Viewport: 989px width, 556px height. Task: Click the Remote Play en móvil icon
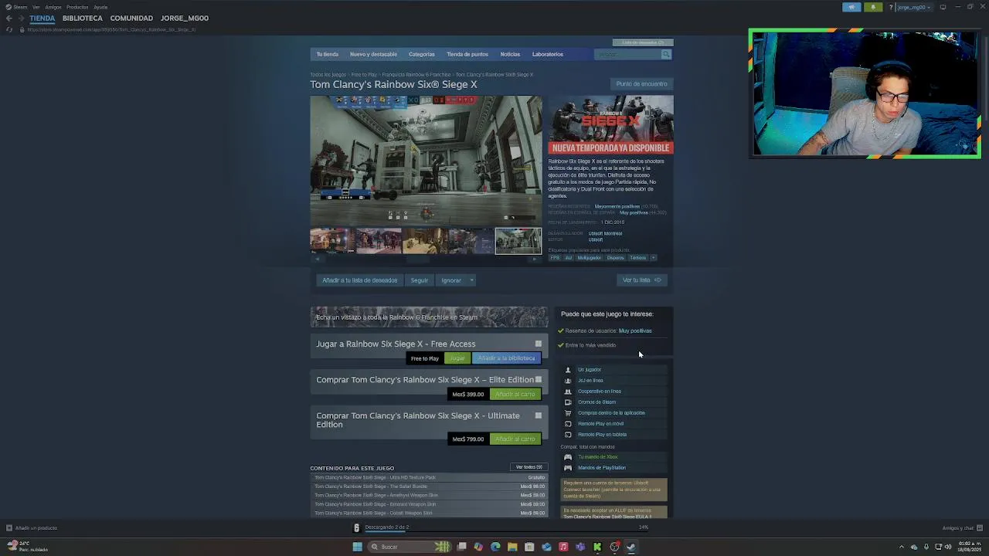568,424
